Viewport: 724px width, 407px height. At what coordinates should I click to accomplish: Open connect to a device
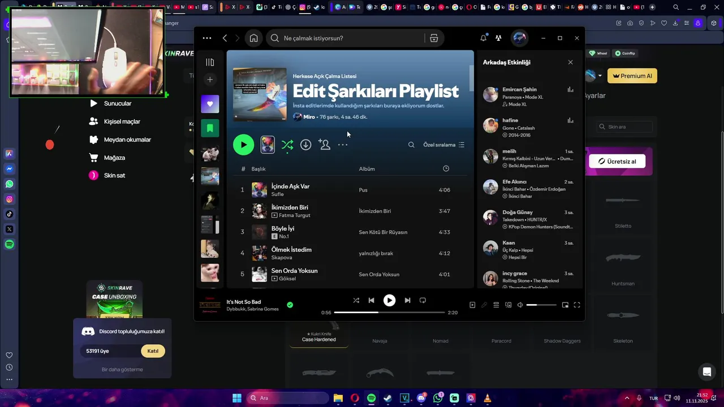click(x=508, y=305)
